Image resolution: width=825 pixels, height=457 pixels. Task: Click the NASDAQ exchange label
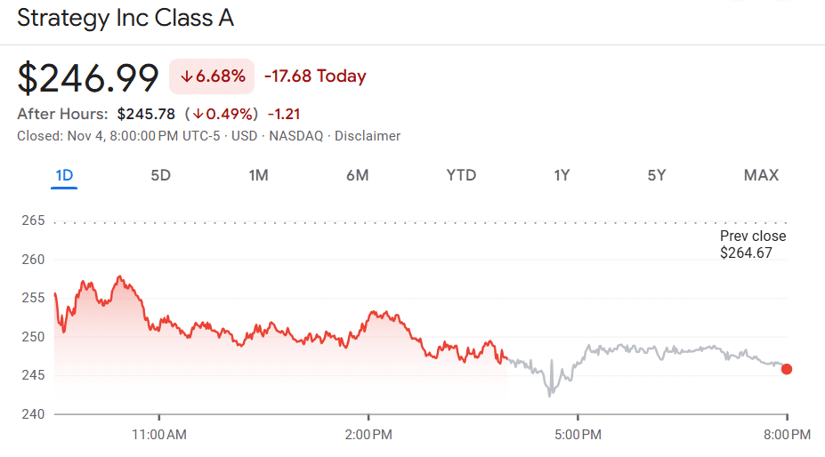coord(294,136)
